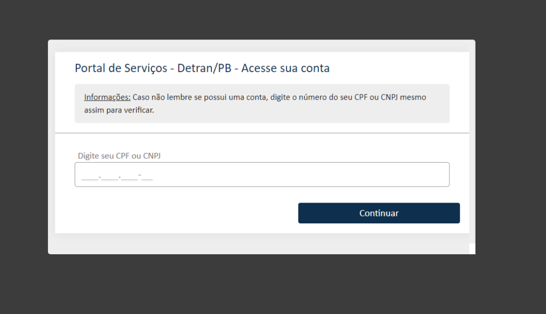The width and height of the screenshot is (546, 314).
Task: Click the dark backdrop left of the dialog
Action: pos(24,149)
